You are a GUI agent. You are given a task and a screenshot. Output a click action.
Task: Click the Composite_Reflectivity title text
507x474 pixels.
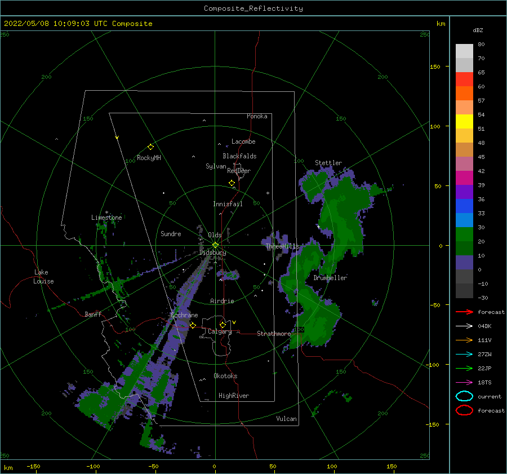click(x=253, y=8)
